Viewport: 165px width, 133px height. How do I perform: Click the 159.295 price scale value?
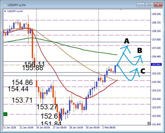click(x=156, y=14)
